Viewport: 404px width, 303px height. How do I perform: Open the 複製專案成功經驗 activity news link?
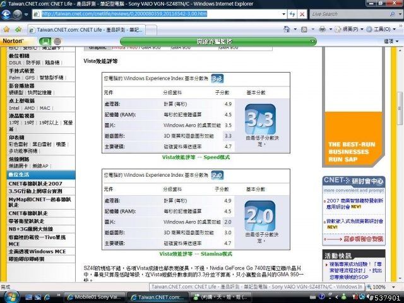click(355, 271)
